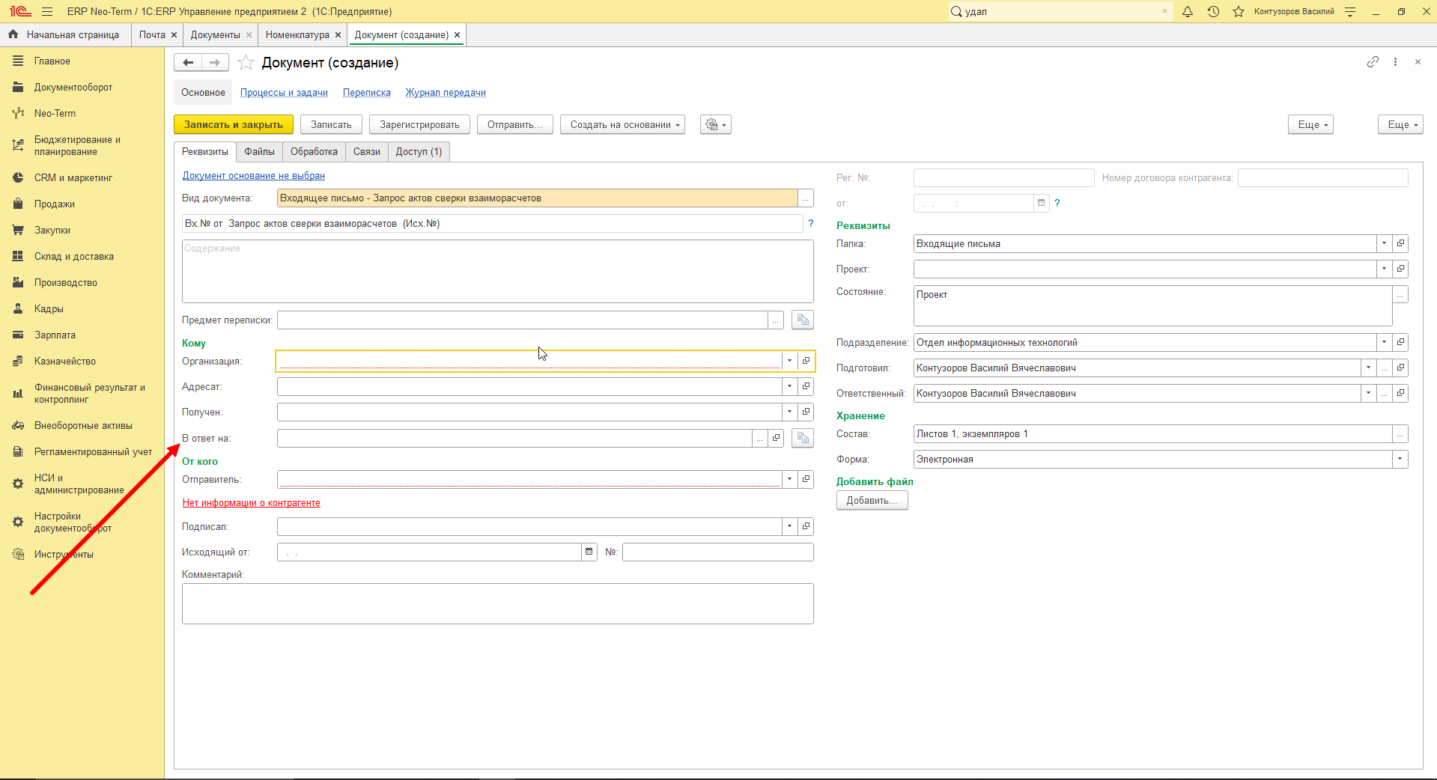The height and width of the screenshot is (780, 1437).
Task: Open history clock icon
Action: (x=1213, y=11)
